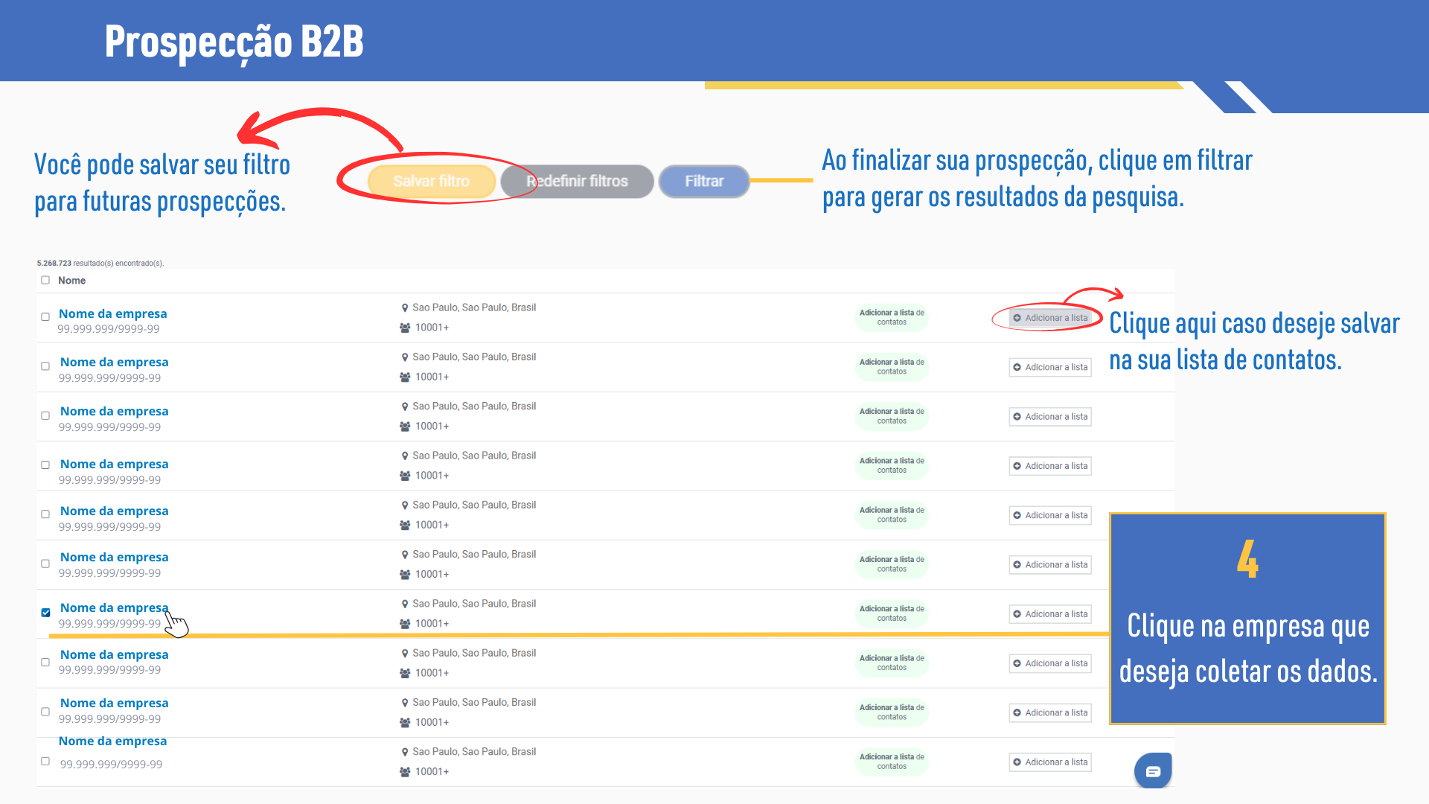The height and width of the screenshot is (804, 1429).
Task: Click the Nome column header
Action: click(x=71, y=281)
